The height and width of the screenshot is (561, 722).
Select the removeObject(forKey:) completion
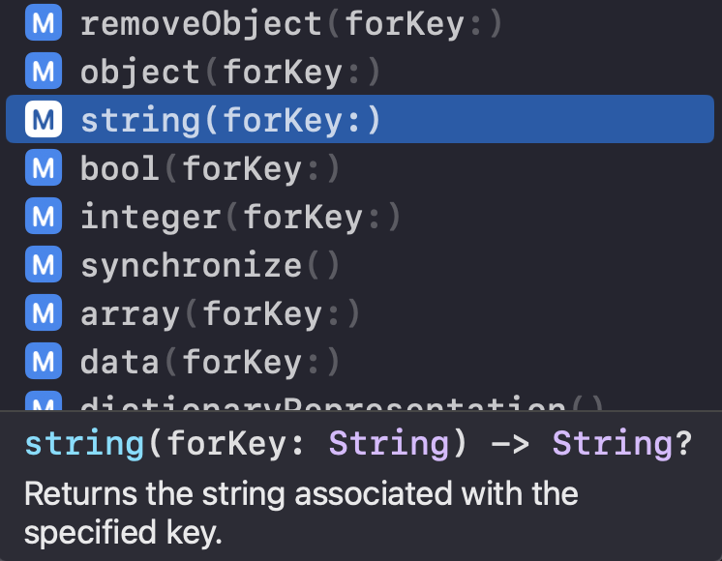360,22
